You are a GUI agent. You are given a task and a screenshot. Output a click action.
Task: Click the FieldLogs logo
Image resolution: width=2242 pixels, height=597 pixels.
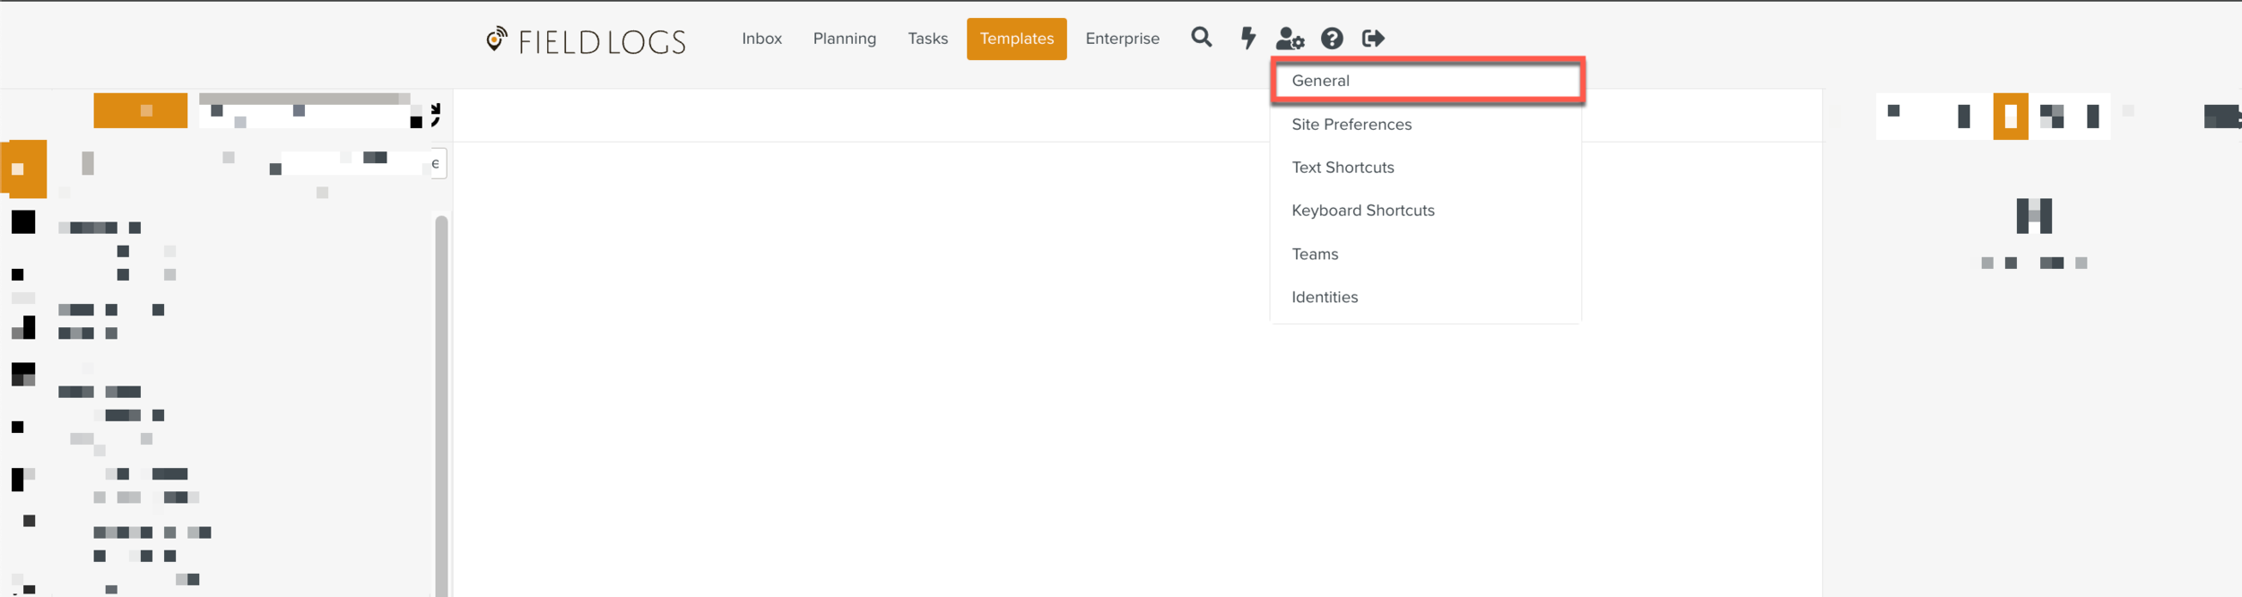pos(587,40)
